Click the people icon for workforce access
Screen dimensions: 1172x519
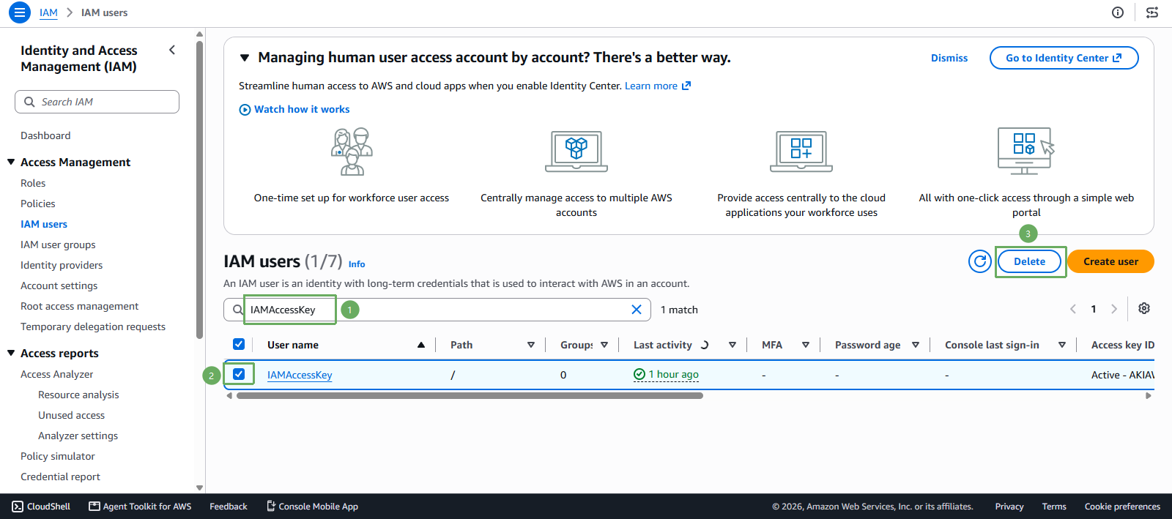click(352, 152)
